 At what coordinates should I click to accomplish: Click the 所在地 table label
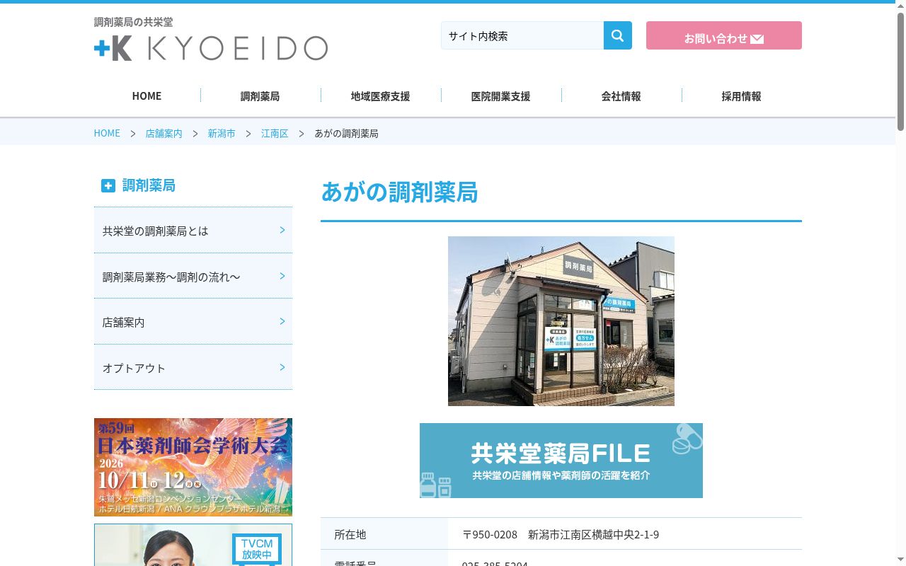(350, 535)
